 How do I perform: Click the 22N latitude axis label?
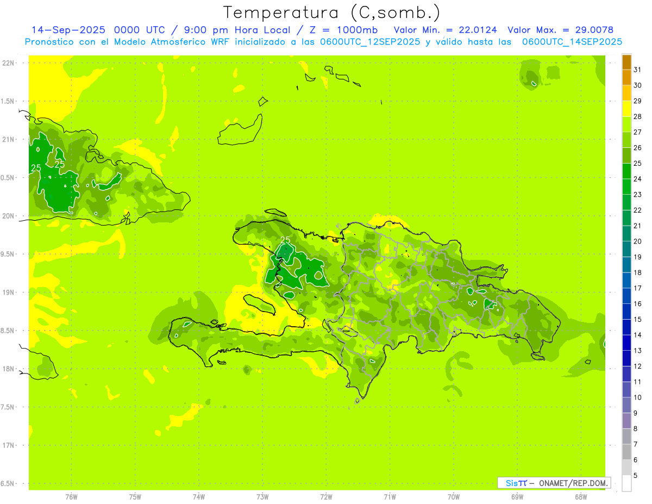pos(9,63)
